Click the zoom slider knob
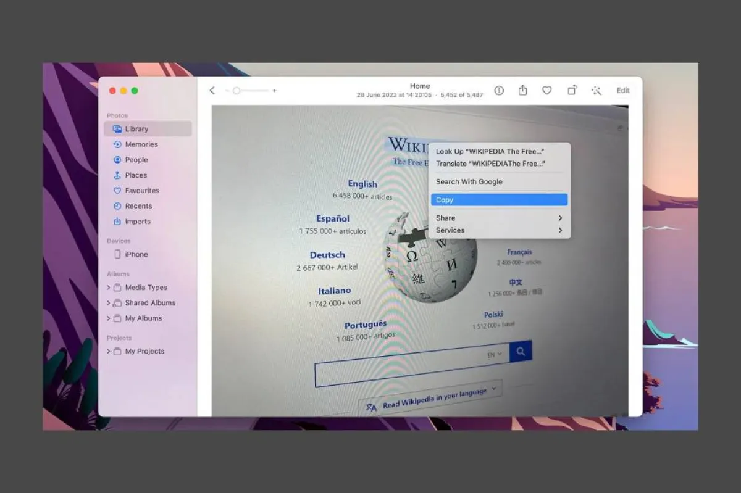 (x=237, y=91)
